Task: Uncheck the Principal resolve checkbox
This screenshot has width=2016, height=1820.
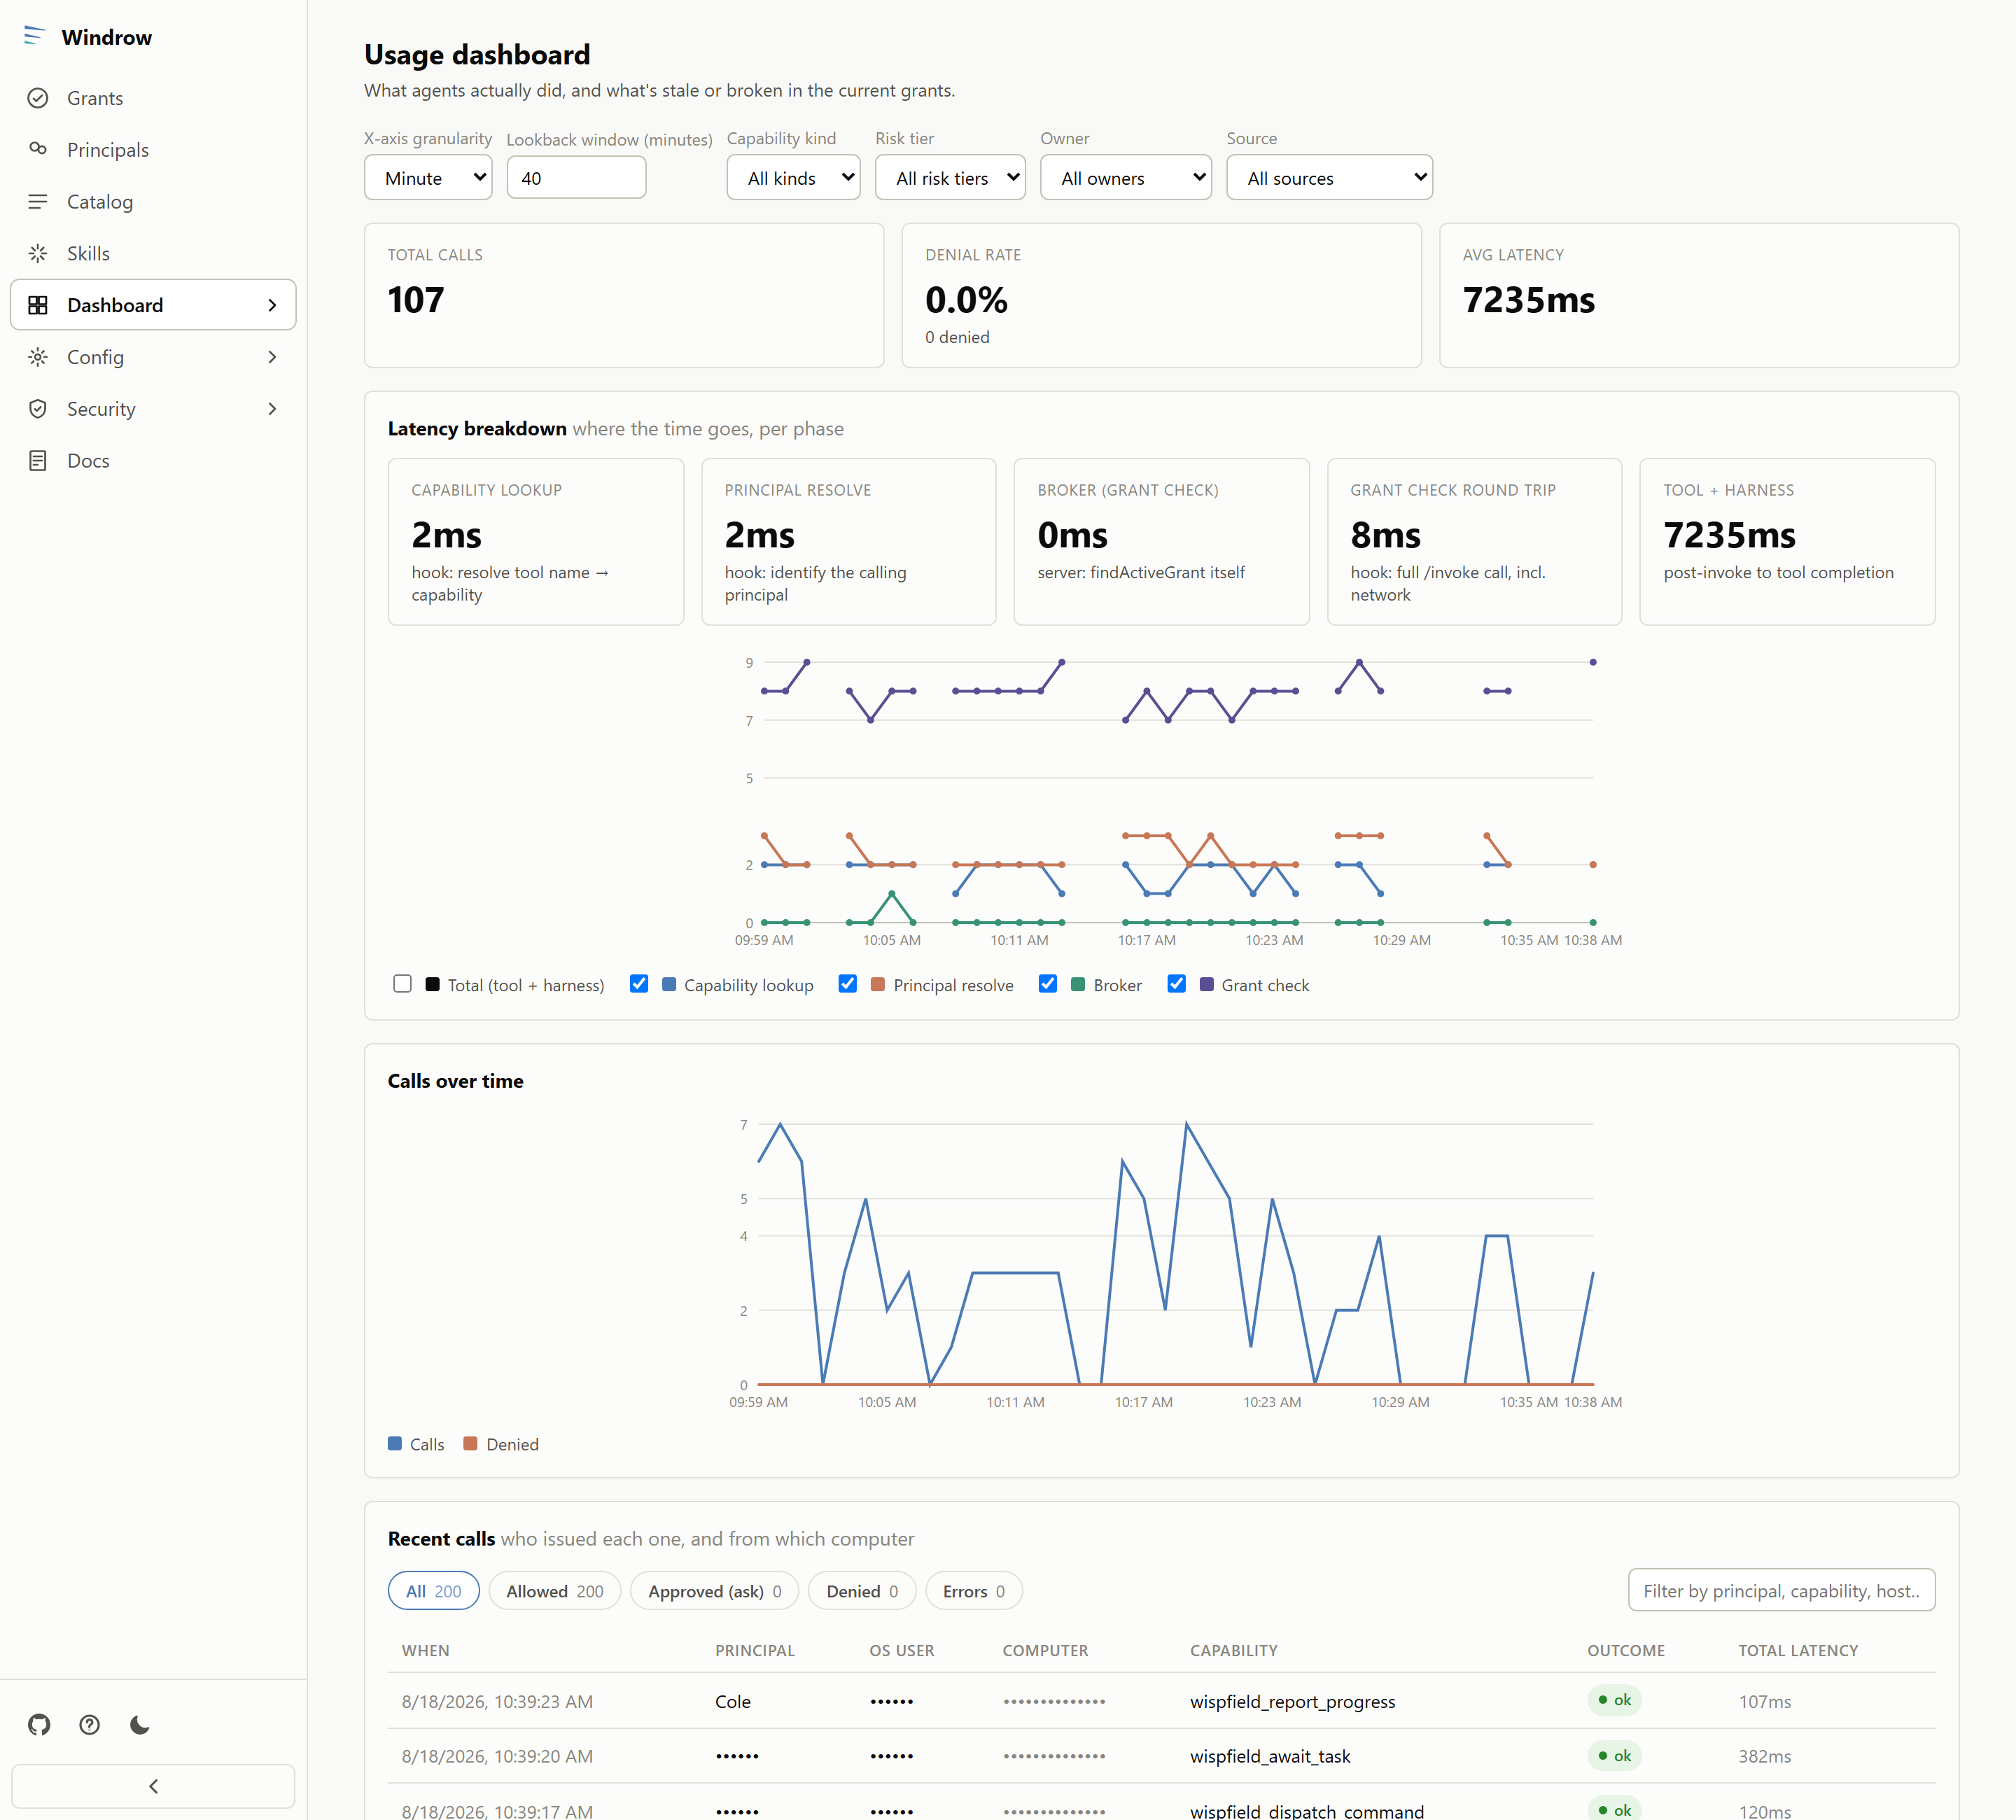Action: [x=848, y=983]
